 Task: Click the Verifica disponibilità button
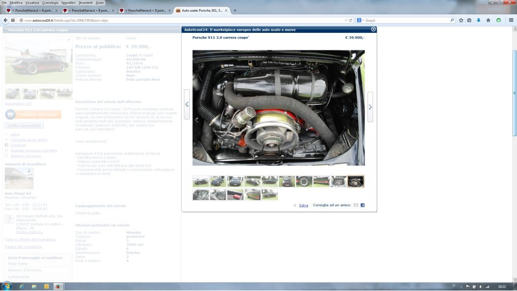coord(24,126)
